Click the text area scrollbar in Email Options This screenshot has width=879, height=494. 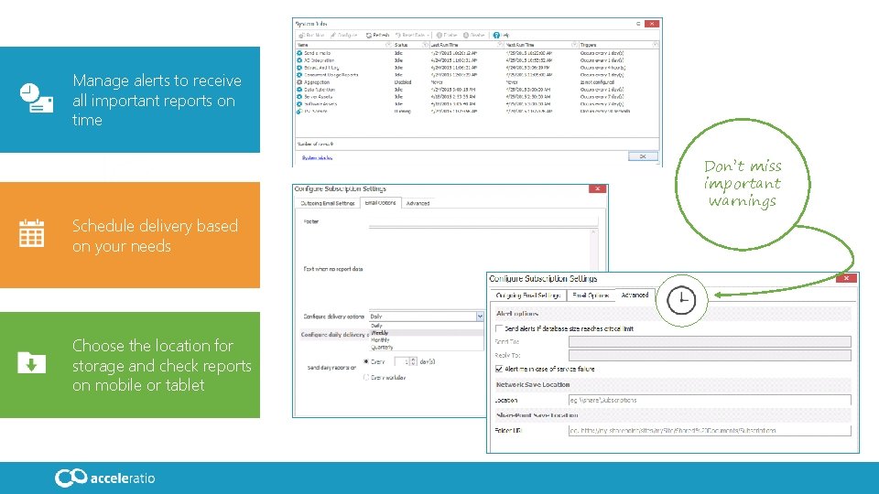click(594, 251)
